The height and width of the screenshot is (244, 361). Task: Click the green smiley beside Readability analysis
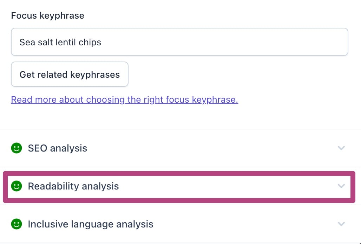click(x=17, y=186)
